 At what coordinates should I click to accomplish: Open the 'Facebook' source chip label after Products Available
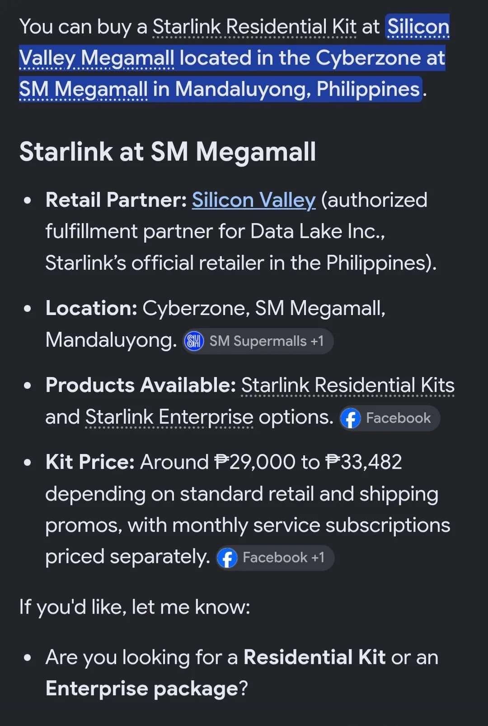398,418
